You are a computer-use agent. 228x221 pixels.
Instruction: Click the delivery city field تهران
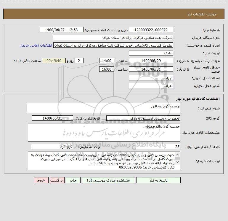pyautogui.click(x=151, y=85)
